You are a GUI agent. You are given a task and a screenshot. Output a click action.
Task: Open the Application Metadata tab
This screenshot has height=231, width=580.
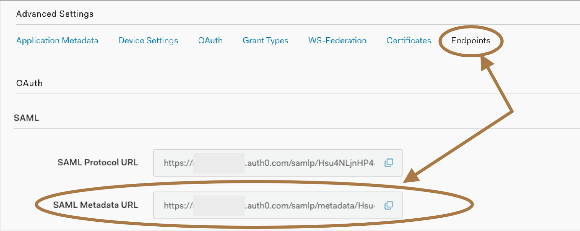coord(57,41)
